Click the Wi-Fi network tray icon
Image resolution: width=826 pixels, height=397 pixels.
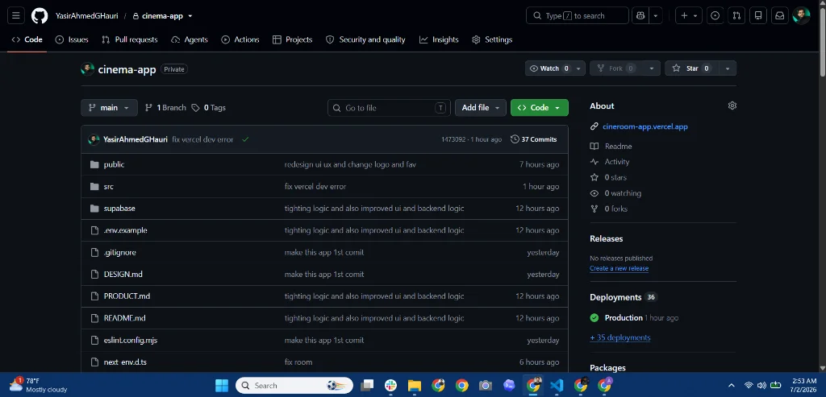click(x=749, y=386)
